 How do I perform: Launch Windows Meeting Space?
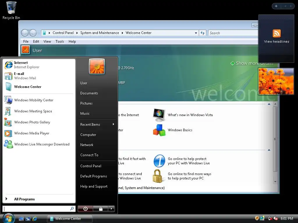pyautogui.click(x=39, y=111)
